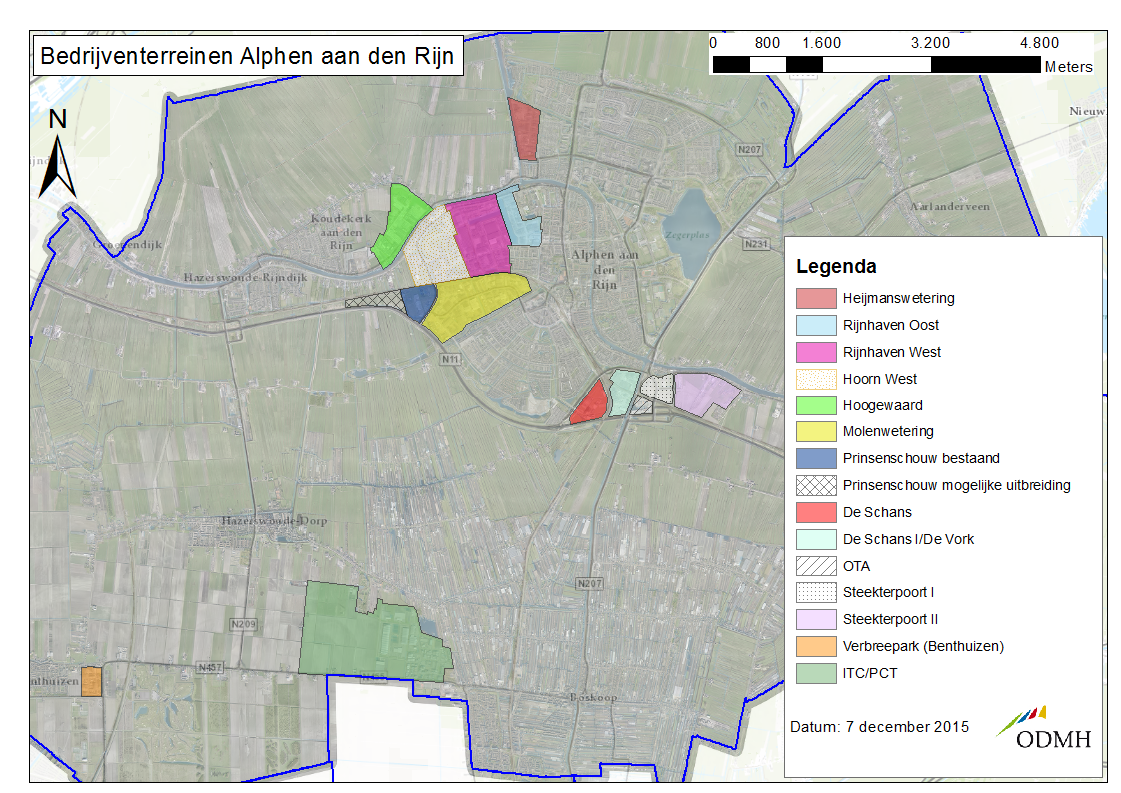Select the Verbreepark (Benthuizen) orange legend swatch
This screenshot has height=793, width=1121.
click(815, 646)
